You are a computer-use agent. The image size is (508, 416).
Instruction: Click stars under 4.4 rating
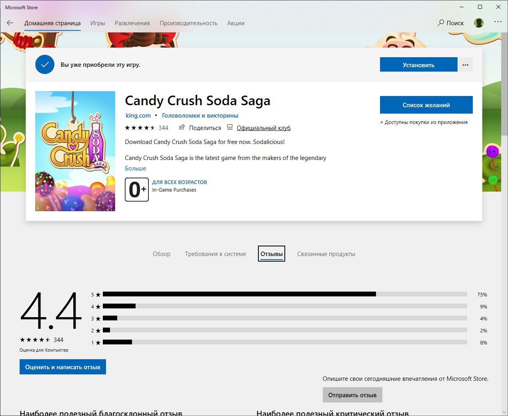click(x=35, y=340)
